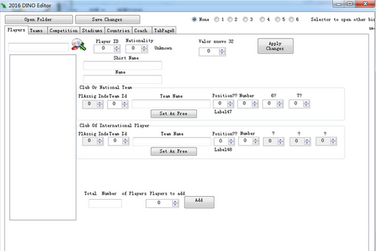Open the Stadiums tab
The width and height of the screenshot is (376, 251).
point(92,31)
